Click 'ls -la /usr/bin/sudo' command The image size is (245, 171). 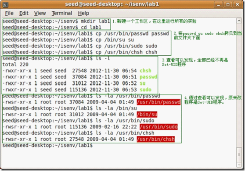[125, 121]
